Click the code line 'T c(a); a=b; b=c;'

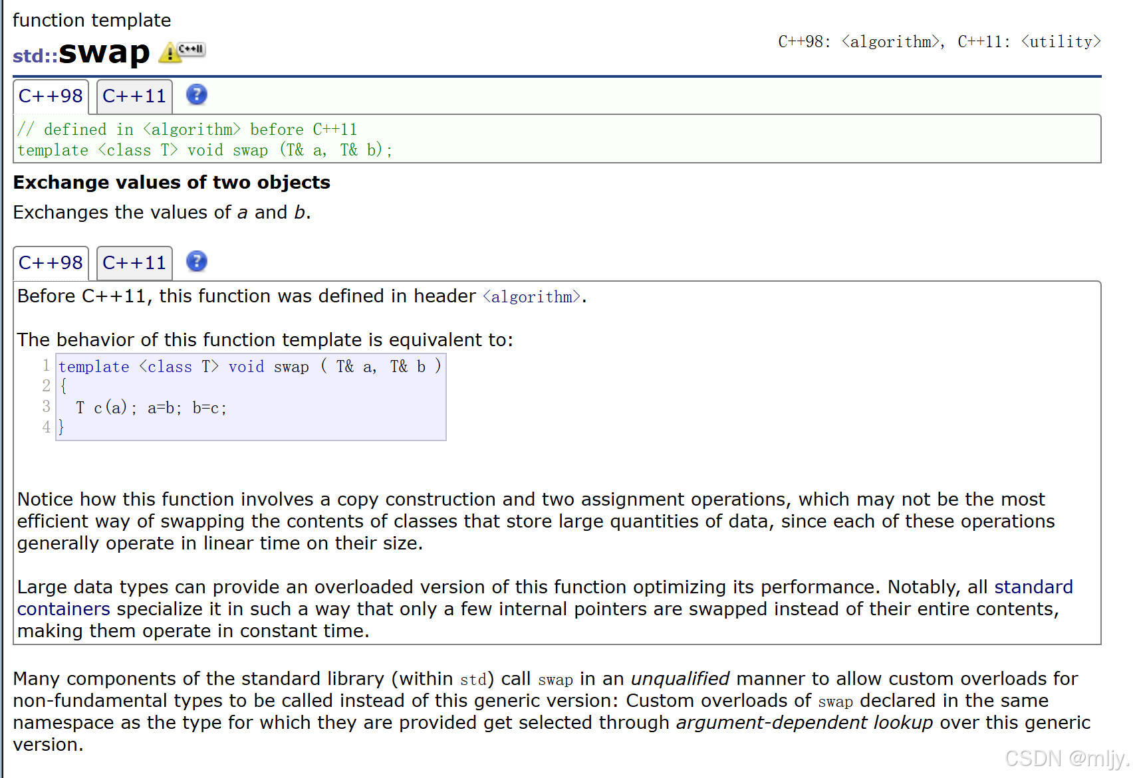click(x=152, y=408)
